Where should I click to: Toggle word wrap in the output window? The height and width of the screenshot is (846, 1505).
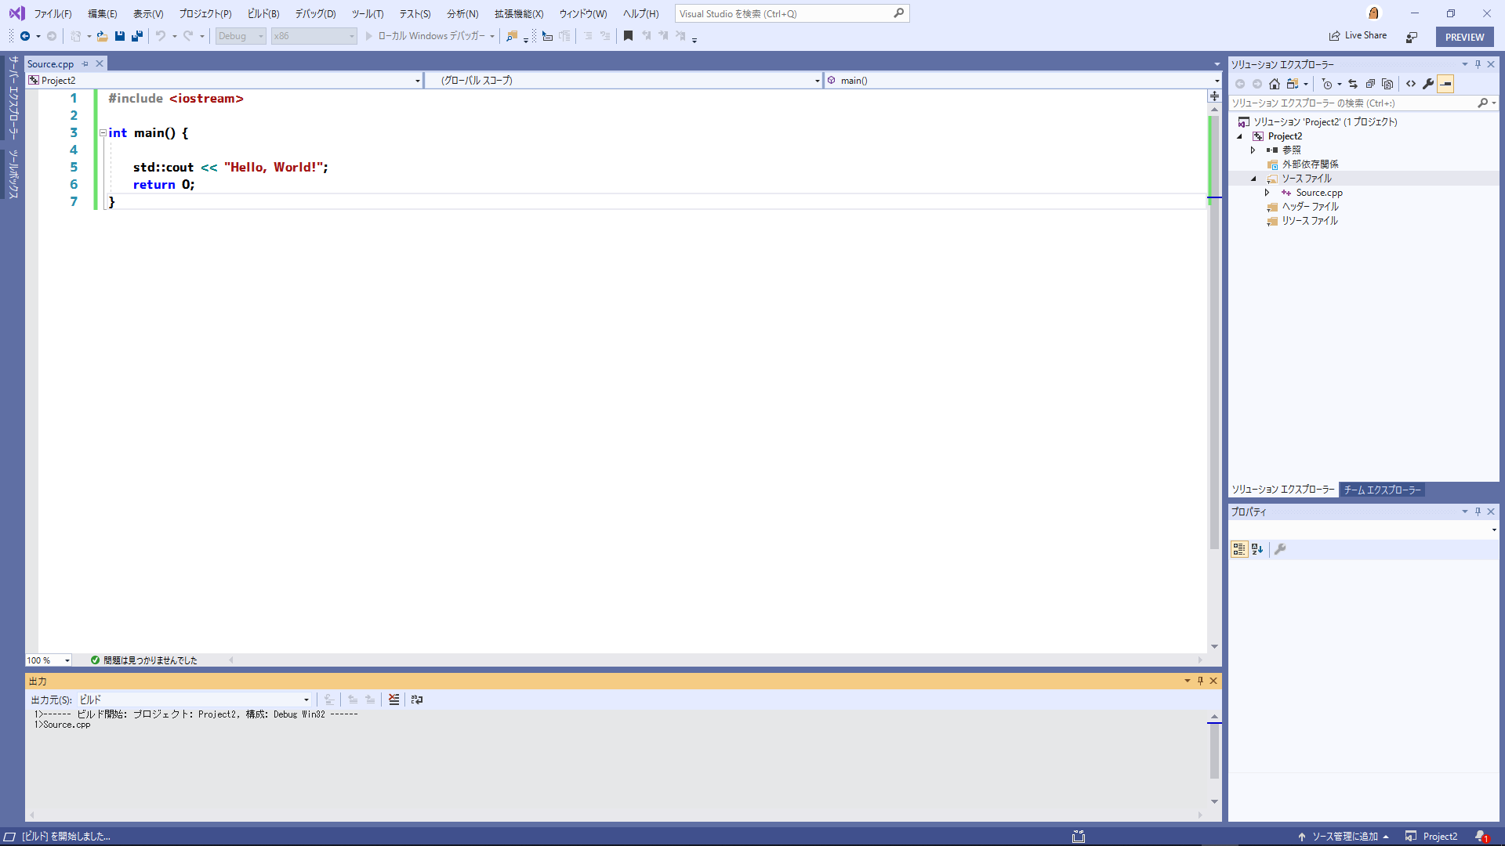[417, 700]
